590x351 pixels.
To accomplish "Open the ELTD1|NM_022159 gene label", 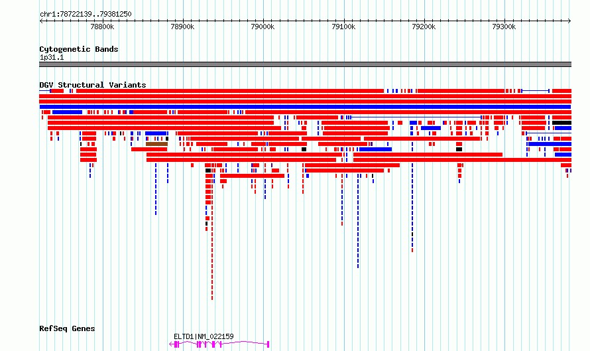I will (x=204, y=336).
